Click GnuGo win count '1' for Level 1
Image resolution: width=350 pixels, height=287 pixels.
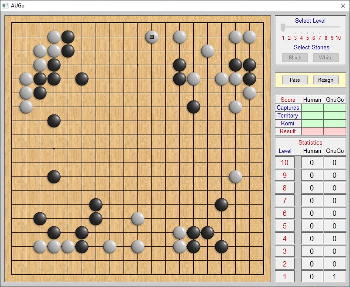(334, 277)
